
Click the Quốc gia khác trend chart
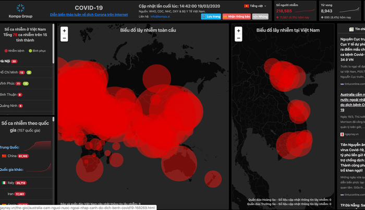pos(39,168)
